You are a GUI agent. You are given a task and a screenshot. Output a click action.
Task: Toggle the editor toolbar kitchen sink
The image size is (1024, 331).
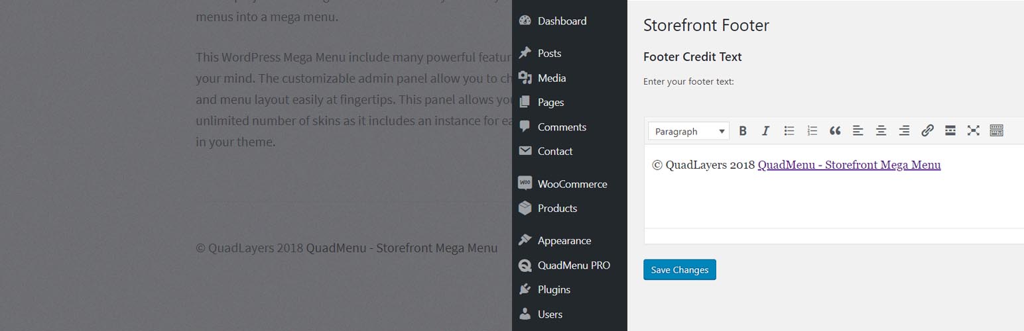click(996, 131)
